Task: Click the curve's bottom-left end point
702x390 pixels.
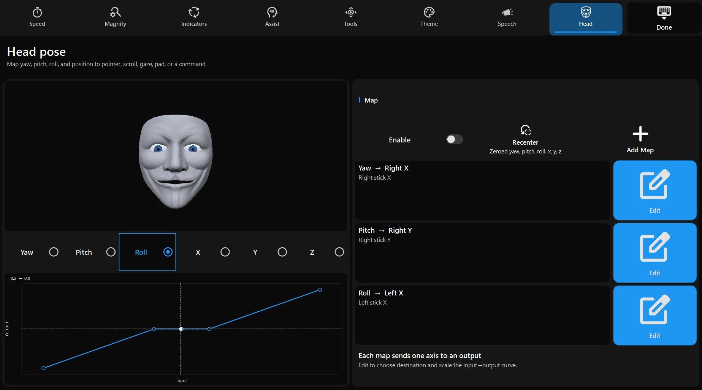Action: pyautogui.click(x=43, y=368)
